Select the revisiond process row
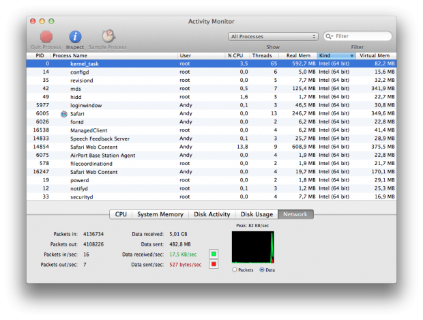 [211, 81]
